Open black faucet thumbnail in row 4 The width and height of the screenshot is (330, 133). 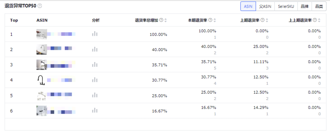tap(41, 80)
